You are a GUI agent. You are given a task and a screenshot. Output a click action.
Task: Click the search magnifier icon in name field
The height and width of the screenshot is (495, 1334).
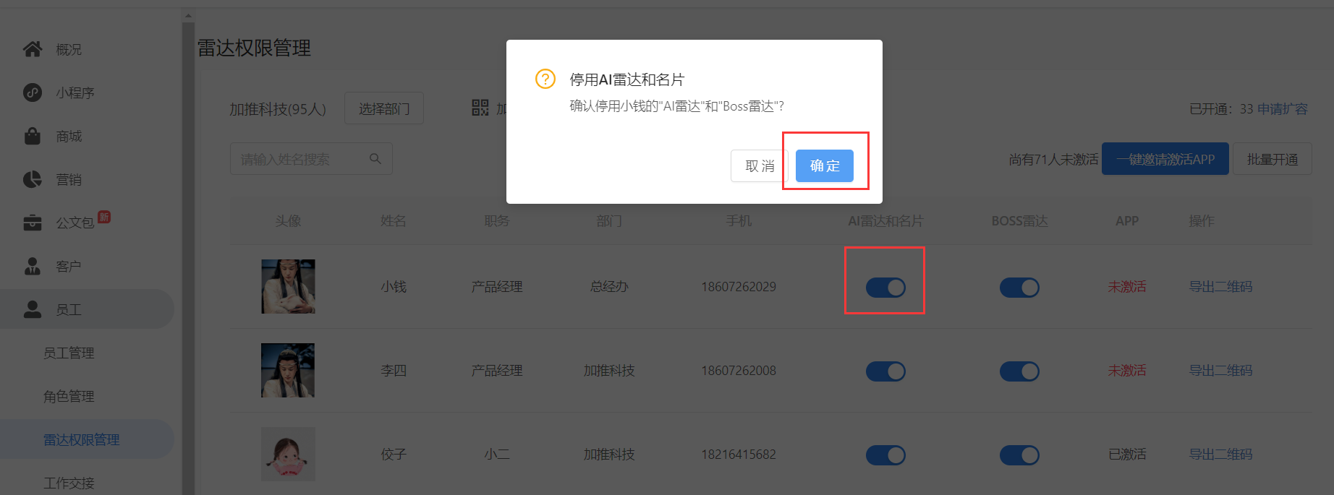pos(375,158)
